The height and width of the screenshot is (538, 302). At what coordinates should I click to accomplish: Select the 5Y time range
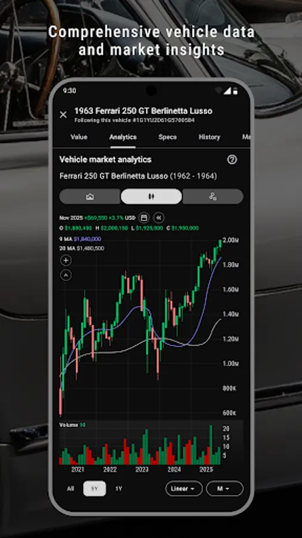(94, 488)
